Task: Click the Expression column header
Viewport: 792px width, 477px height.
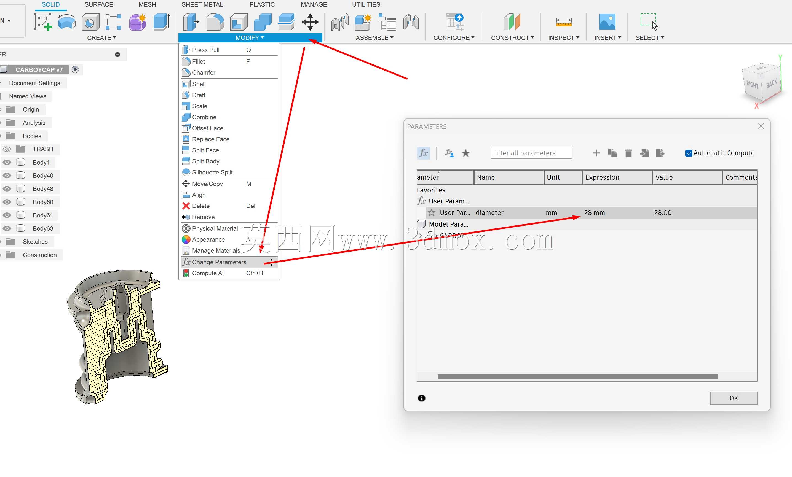Action: [617, 177]
